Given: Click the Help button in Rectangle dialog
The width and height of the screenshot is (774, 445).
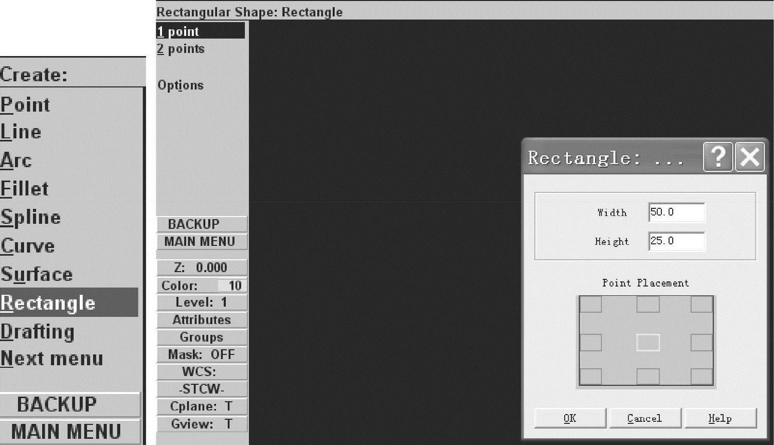Looking at the screenshot, I should 720,418.
